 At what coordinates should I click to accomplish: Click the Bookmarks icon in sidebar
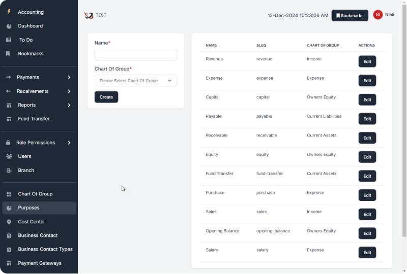[x=8, y=53]
